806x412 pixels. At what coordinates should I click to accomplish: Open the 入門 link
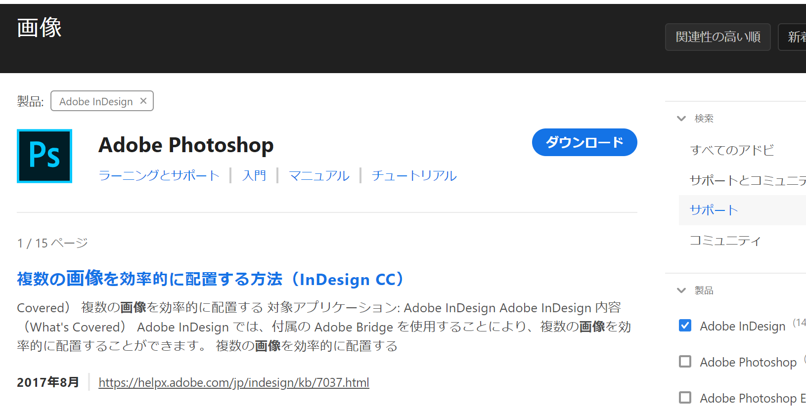coord(254,175)
